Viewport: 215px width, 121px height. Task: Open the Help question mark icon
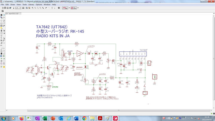tap(59, 8)
